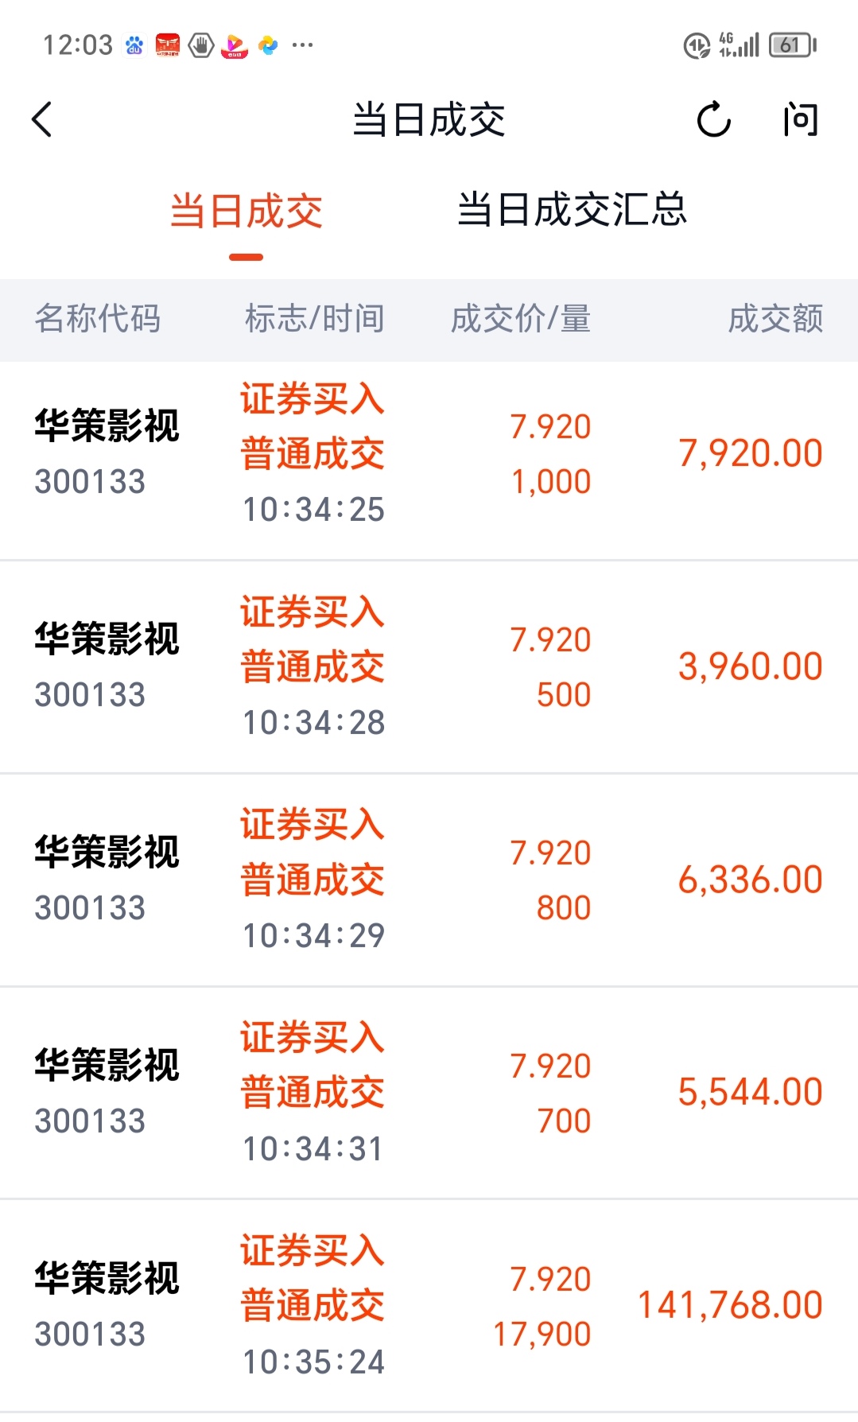Screen dimensions: 858x1422
Task: Open the 700-share trade at 10:34:31
Action: click(429, 1094)
